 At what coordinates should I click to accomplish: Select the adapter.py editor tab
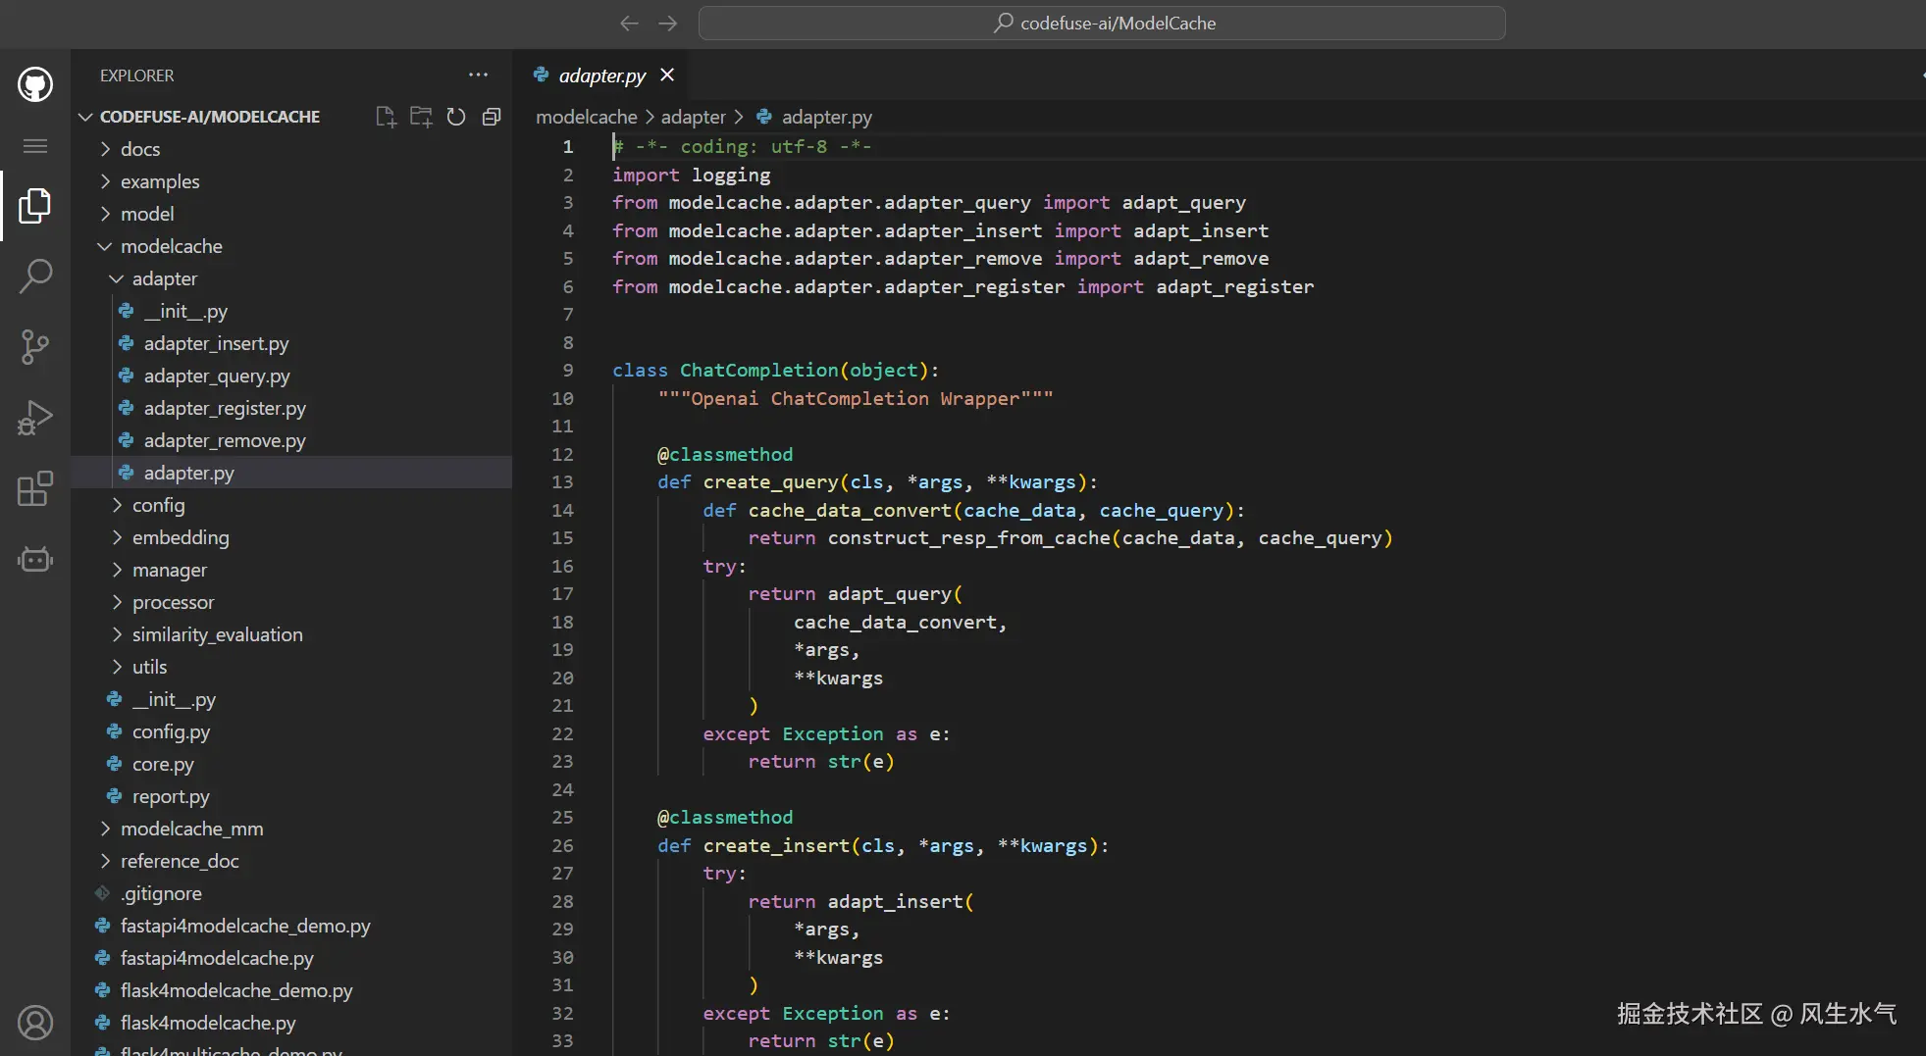pyautogui.click(x=600, y=75)
